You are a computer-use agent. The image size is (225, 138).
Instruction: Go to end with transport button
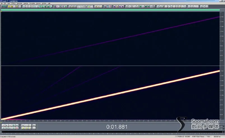(13, 128)
